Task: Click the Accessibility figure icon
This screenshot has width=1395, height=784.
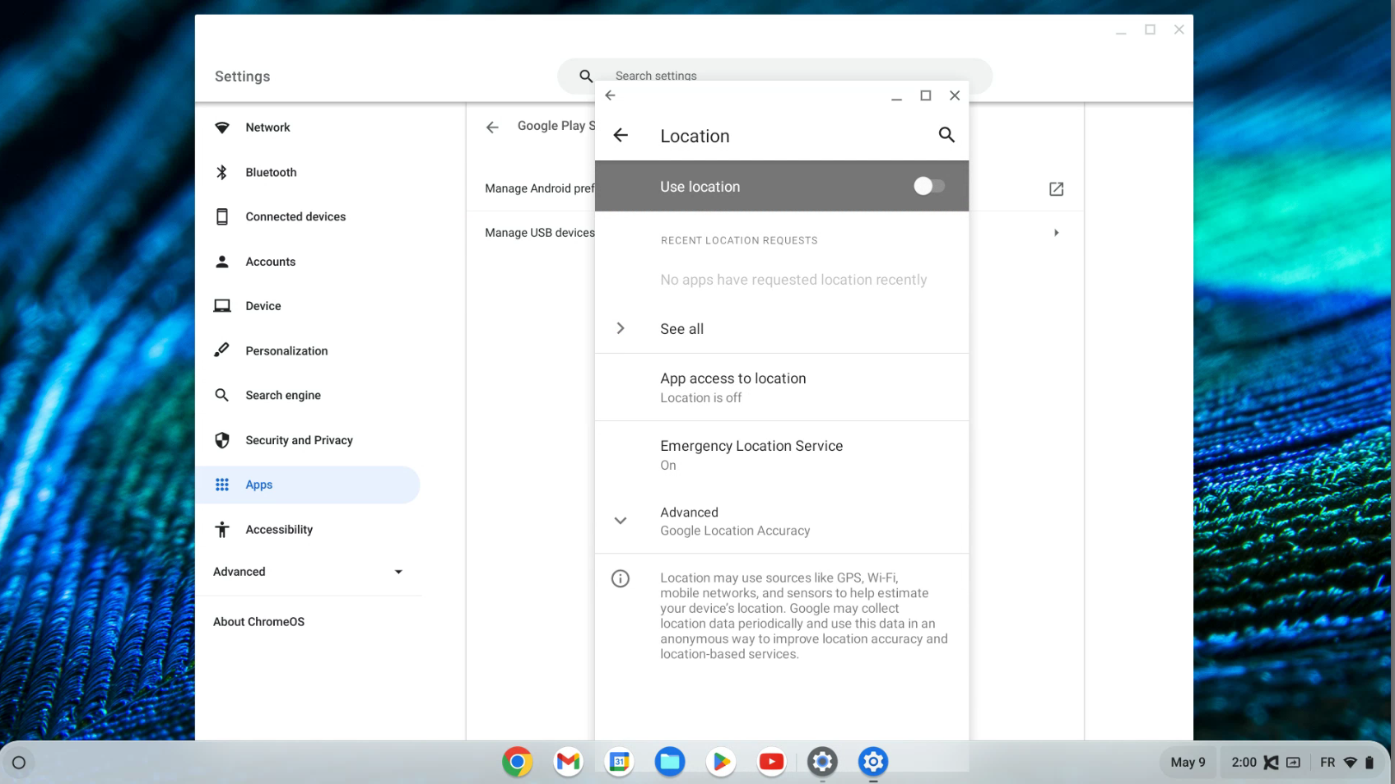Action: [221, 529]
